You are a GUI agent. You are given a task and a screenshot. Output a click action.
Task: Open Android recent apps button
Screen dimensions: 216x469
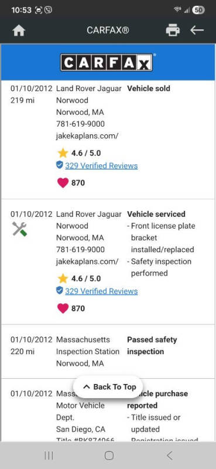click(x=49, y=456)
